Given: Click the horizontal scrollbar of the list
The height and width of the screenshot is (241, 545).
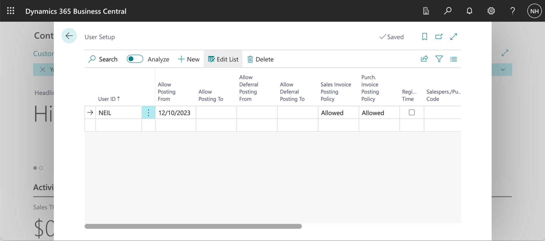Looking at the screenshot, I should coord(193,226).
